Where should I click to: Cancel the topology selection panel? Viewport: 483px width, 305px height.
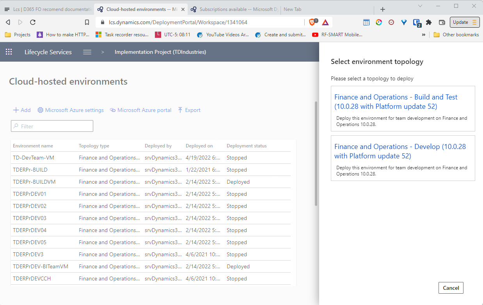(x=451, y=288)
